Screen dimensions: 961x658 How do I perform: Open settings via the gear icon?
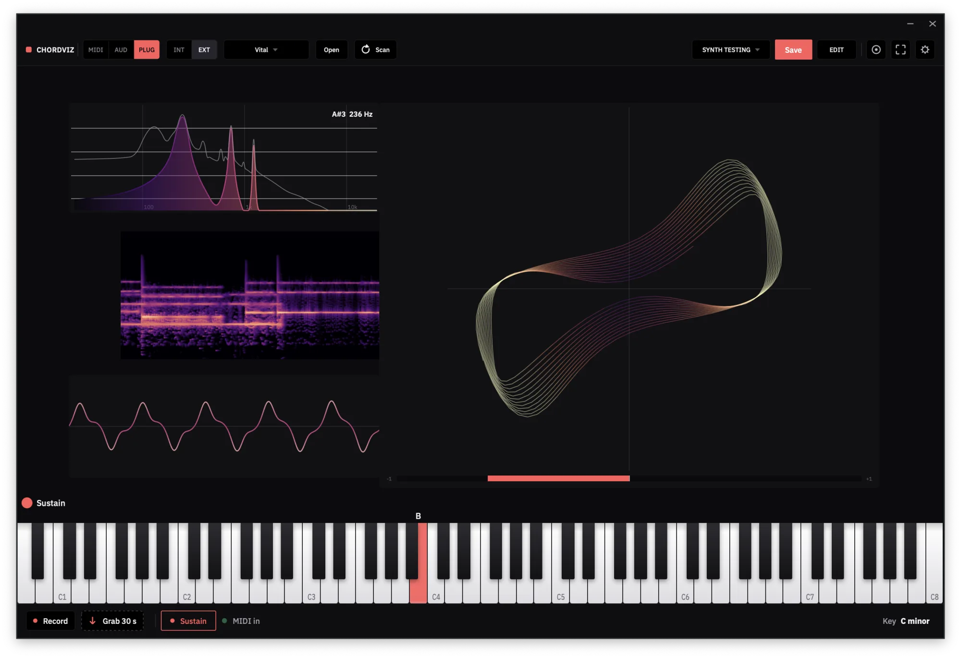925,49
